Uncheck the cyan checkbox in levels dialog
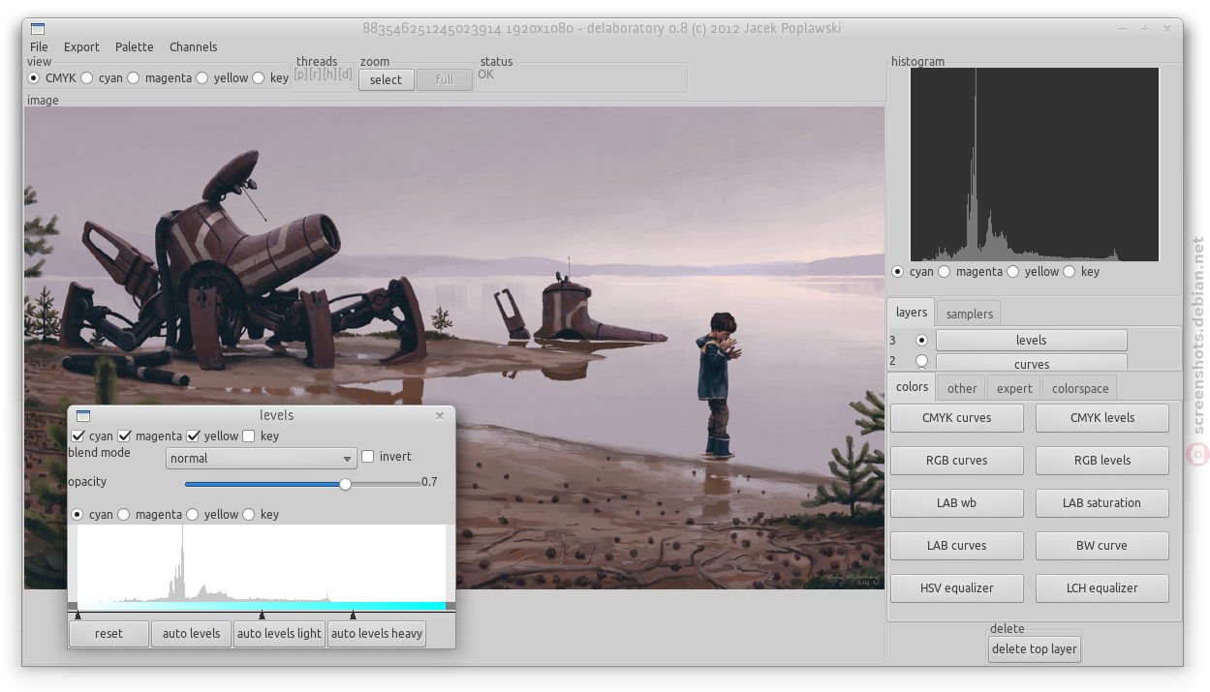The image size is (1210, 692). point(78,436)
